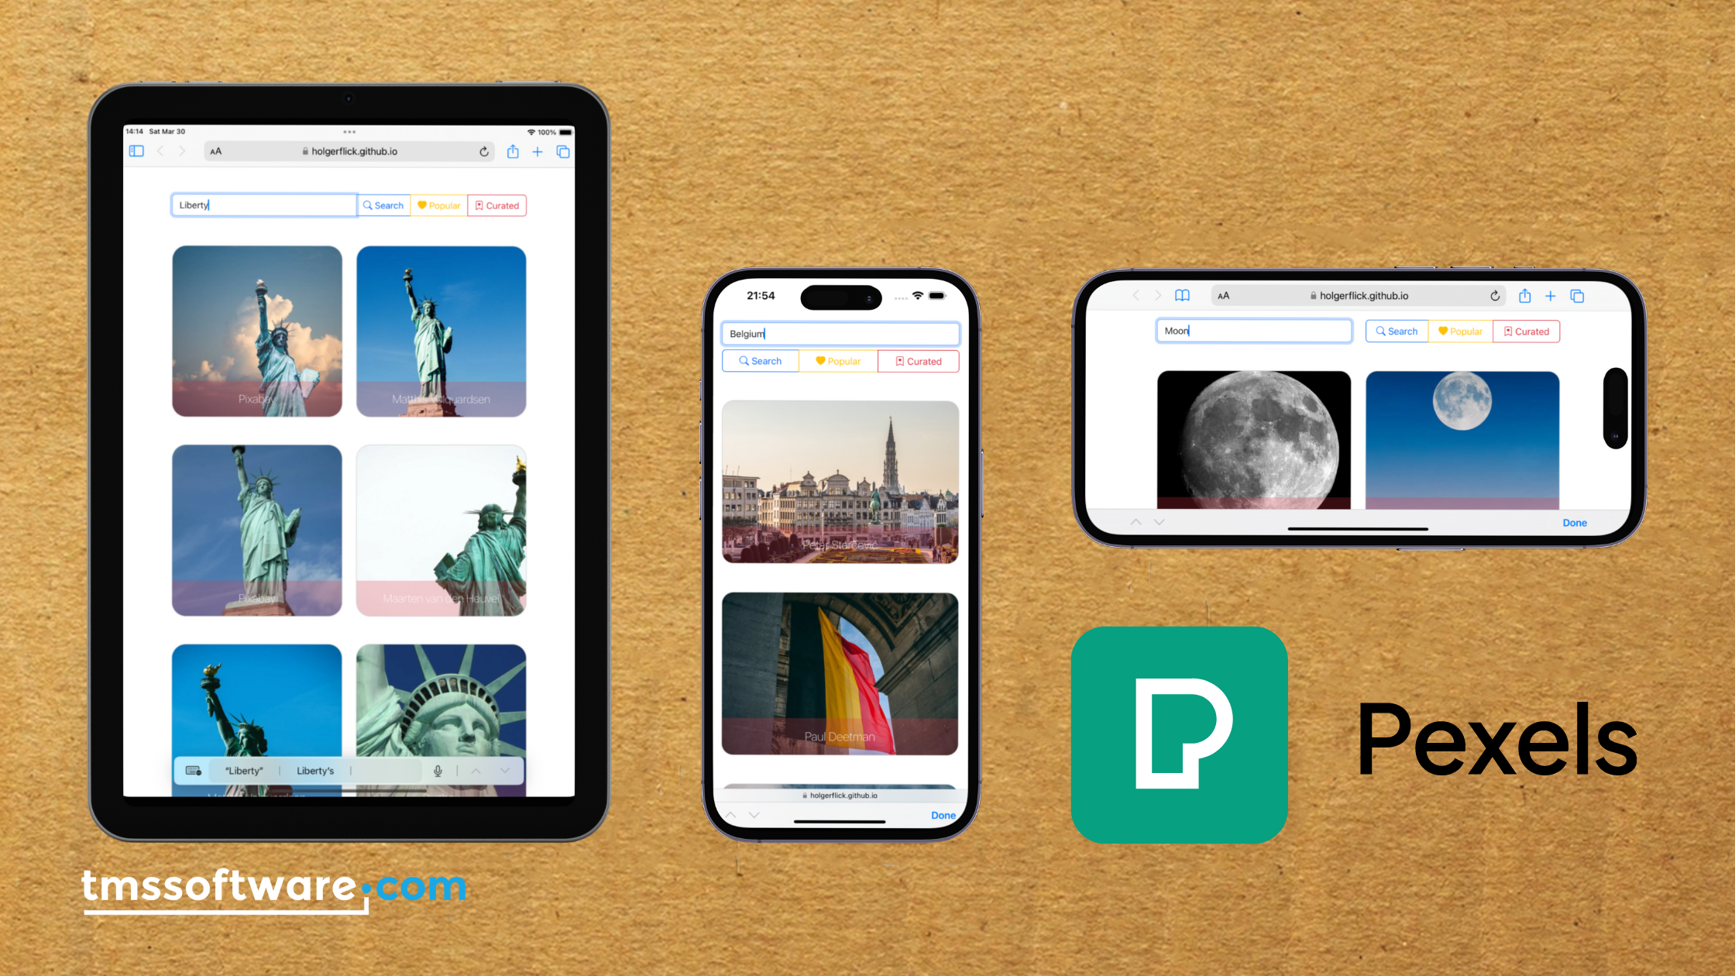Click the reader mode AA icon on iPad
This screenshot has height=976, width=1735.
pos(215,153)
